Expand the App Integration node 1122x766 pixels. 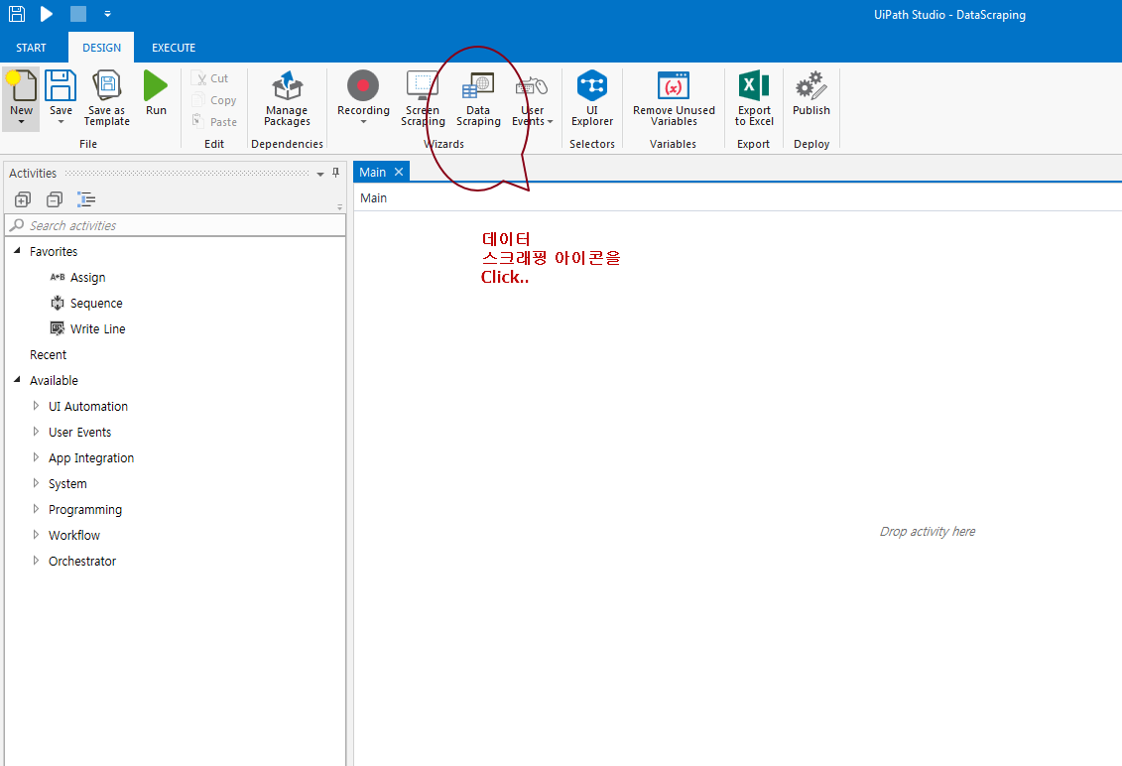pos(36,456)
